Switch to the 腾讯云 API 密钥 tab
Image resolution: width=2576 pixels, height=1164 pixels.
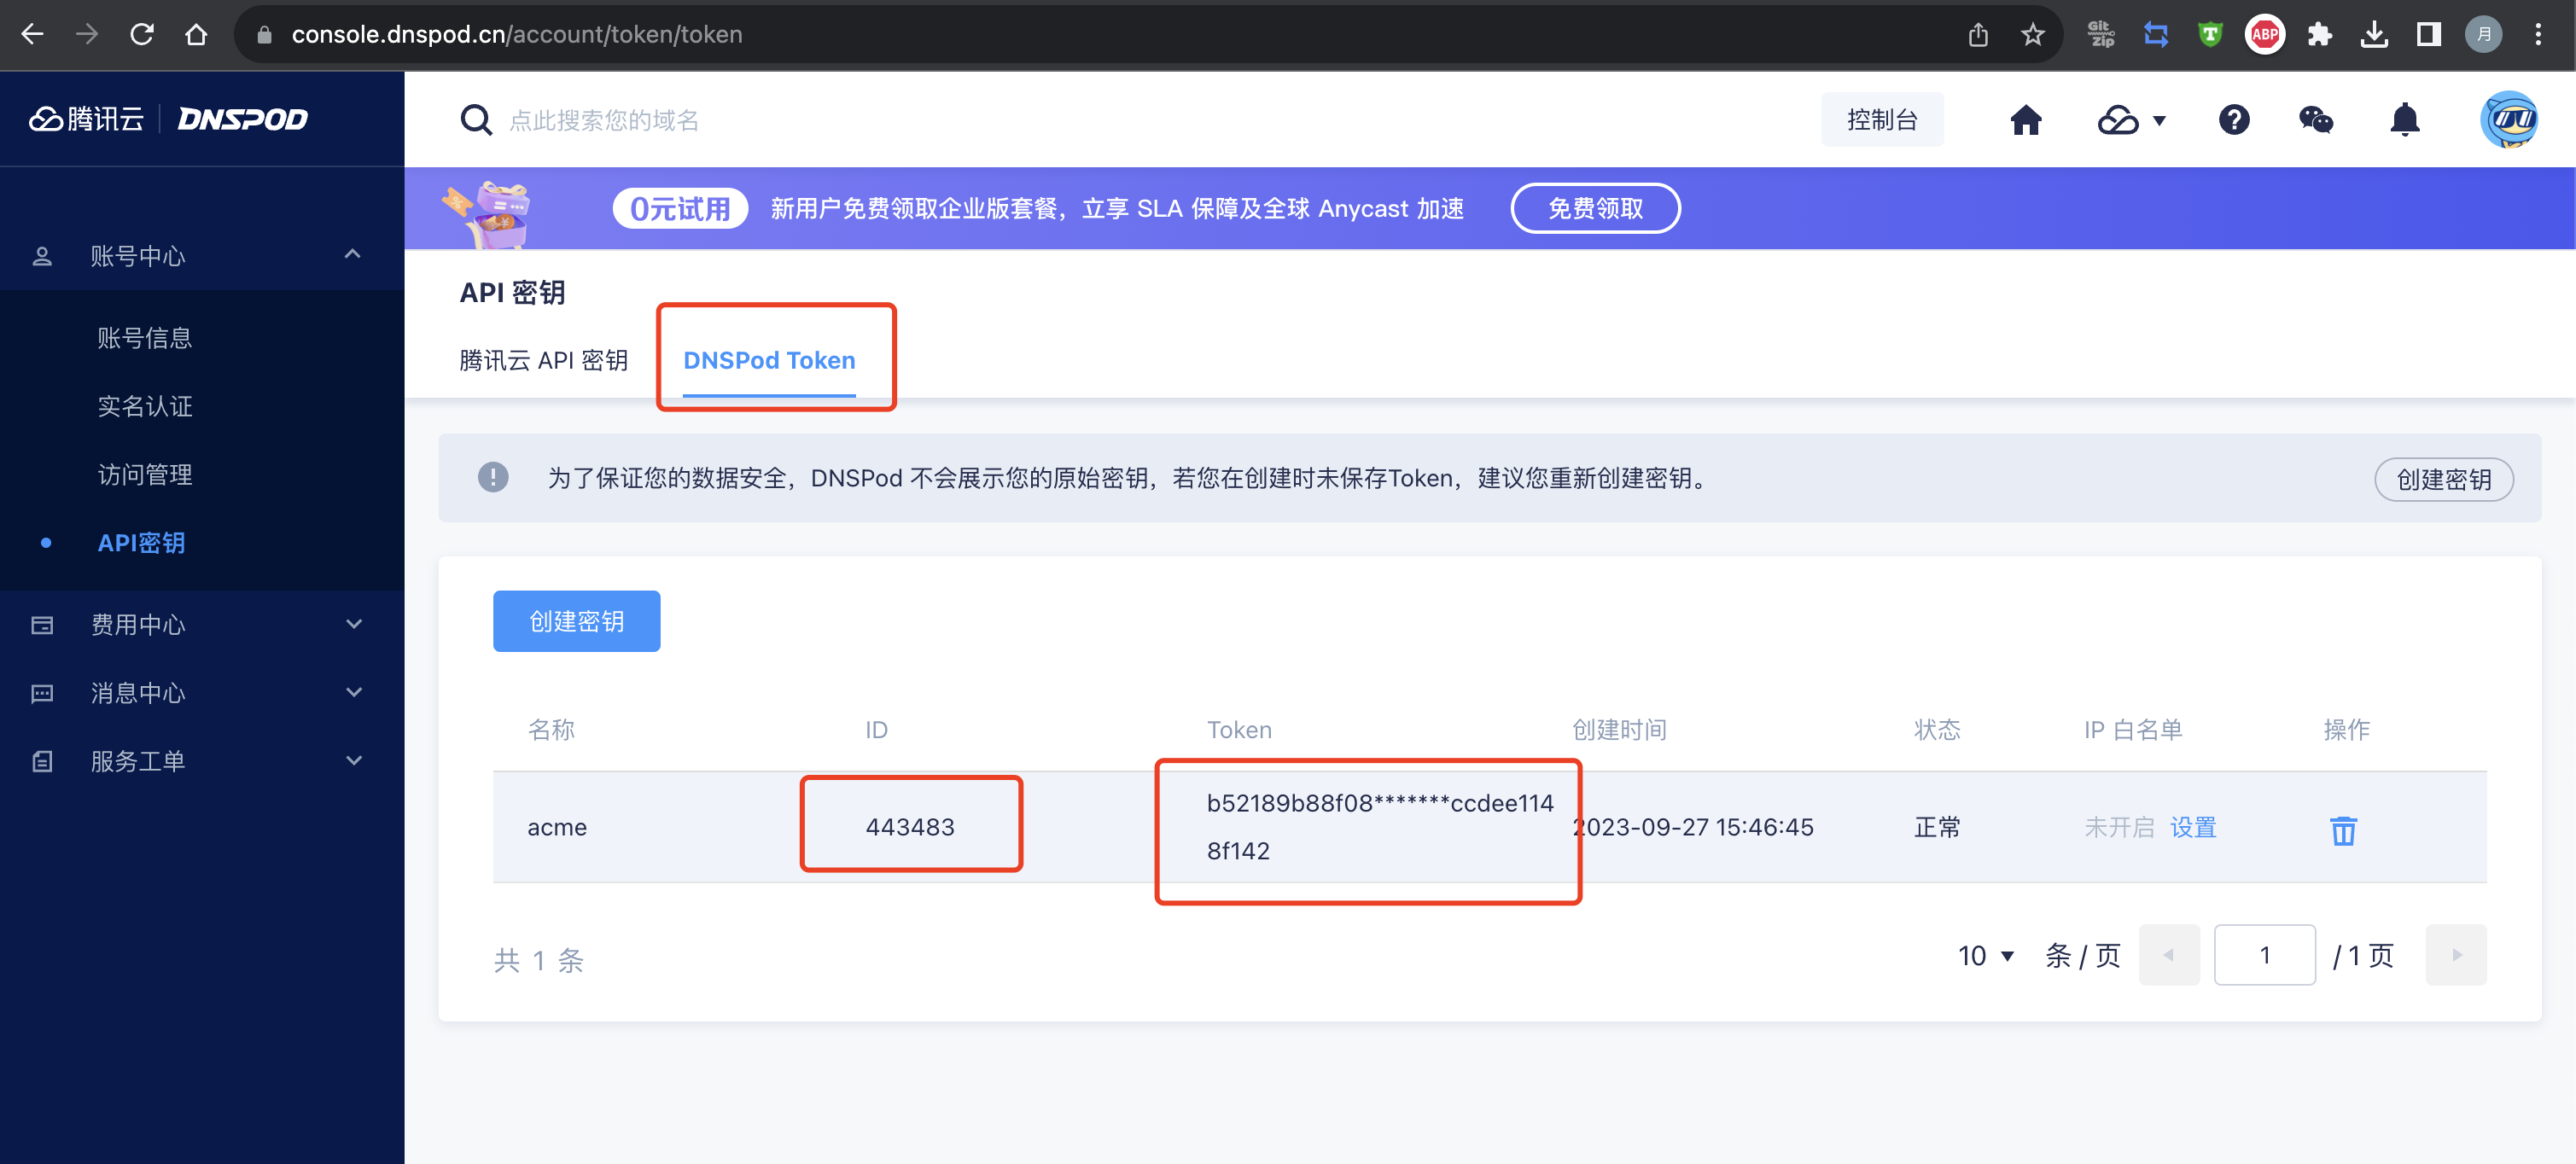(544, 360)
